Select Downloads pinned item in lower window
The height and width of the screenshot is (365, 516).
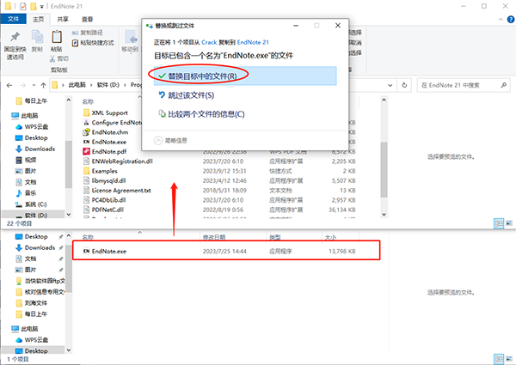35,247
